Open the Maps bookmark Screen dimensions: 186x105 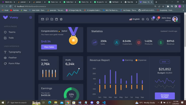pyautogui.click(x=24, y=10)
